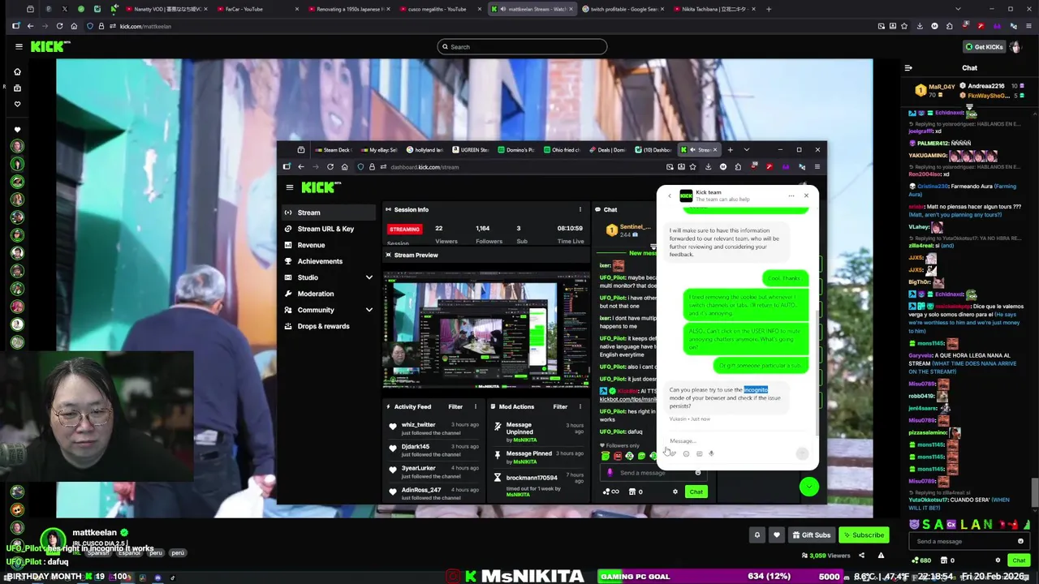The height and width of the screenshot is (584, 1039).
Task: Open the pinned X (Twitter) tab
Action: (x=64, y=9)
